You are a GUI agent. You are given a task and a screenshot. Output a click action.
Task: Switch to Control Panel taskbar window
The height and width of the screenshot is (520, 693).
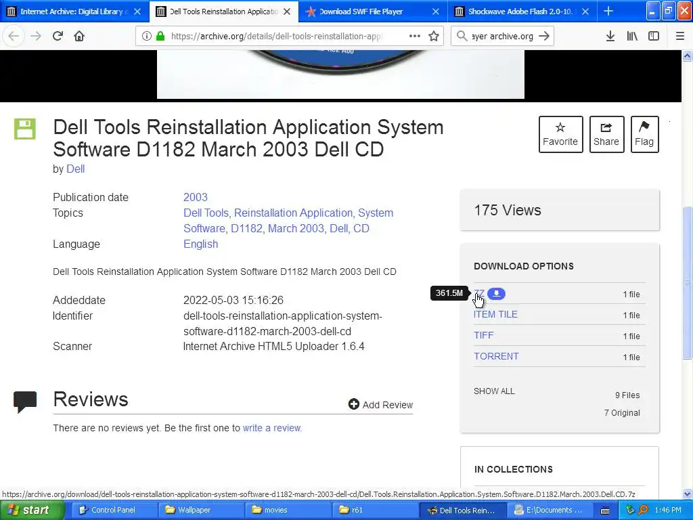113,510
